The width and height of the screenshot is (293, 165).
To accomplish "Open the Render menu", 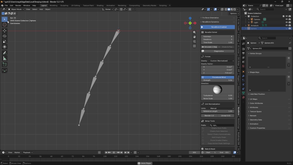I will [x=18, y=5].
